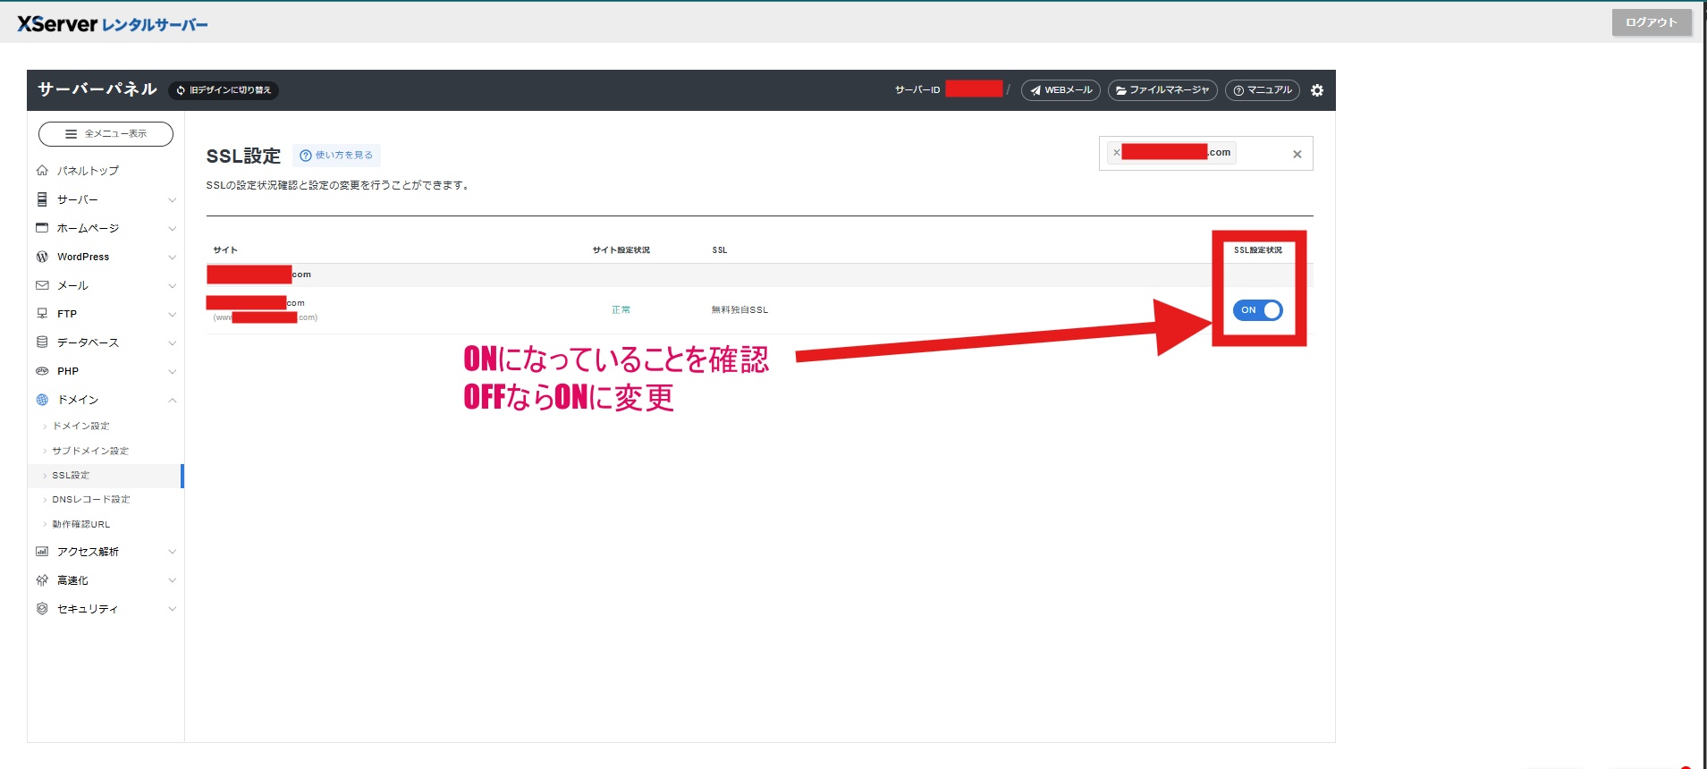Click the サーバーパネル title
Viewport: 1707px width, 769px height.
pos(97,89)
